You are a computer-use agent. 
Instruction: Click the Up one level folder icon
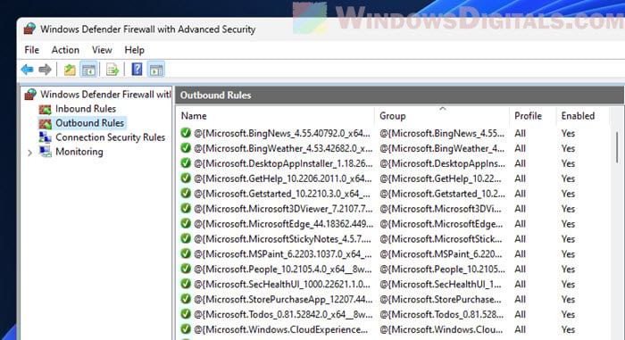(x=70, y=70)
